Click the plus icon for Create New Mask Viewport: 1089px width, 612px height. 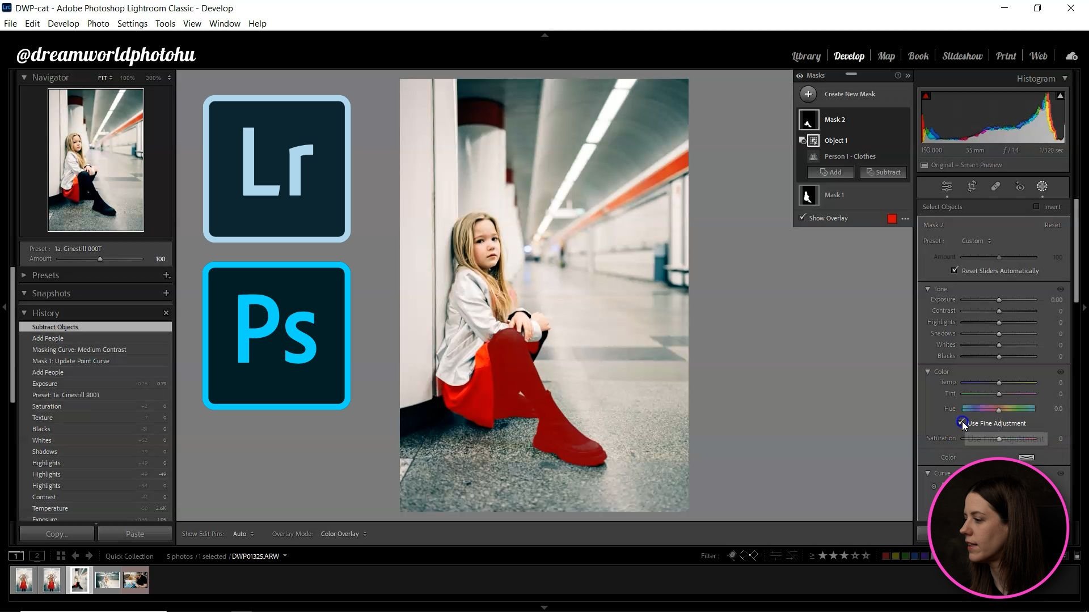pyautogui.click(x=808, y=94)
